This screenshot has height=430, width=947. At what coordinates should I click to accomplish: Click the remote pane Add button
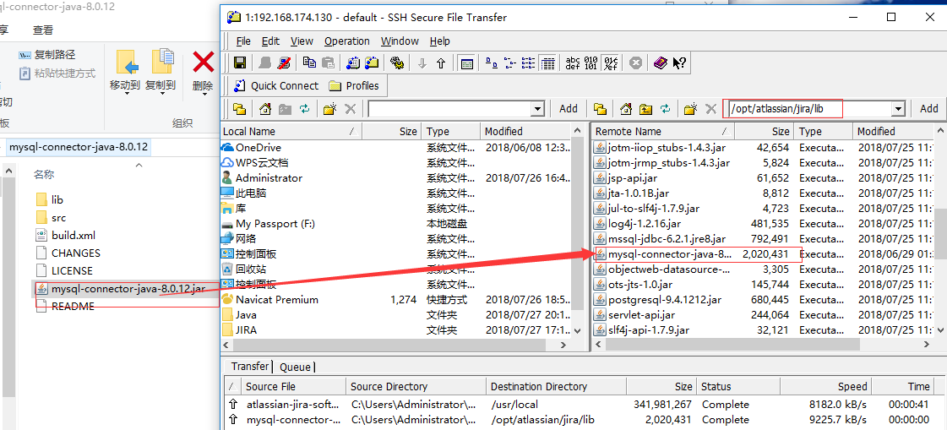[x=929, y=109]
